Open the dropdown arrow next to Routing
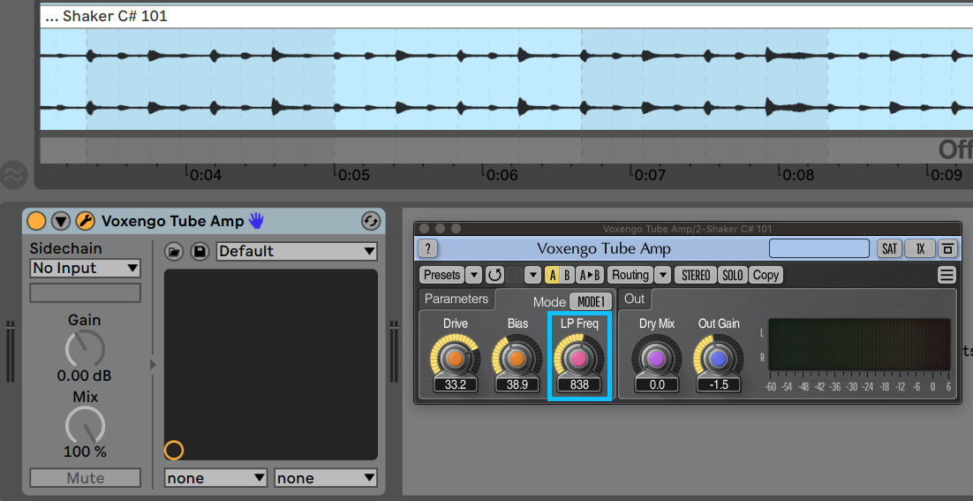The height and width of the screenshot is (501, 973). point(663,275)
